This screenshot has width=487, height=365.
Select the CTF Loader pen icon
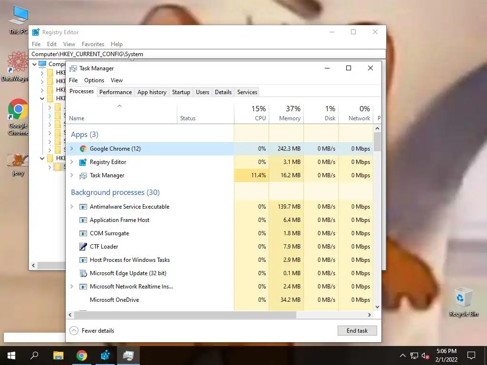click(83, 247)
